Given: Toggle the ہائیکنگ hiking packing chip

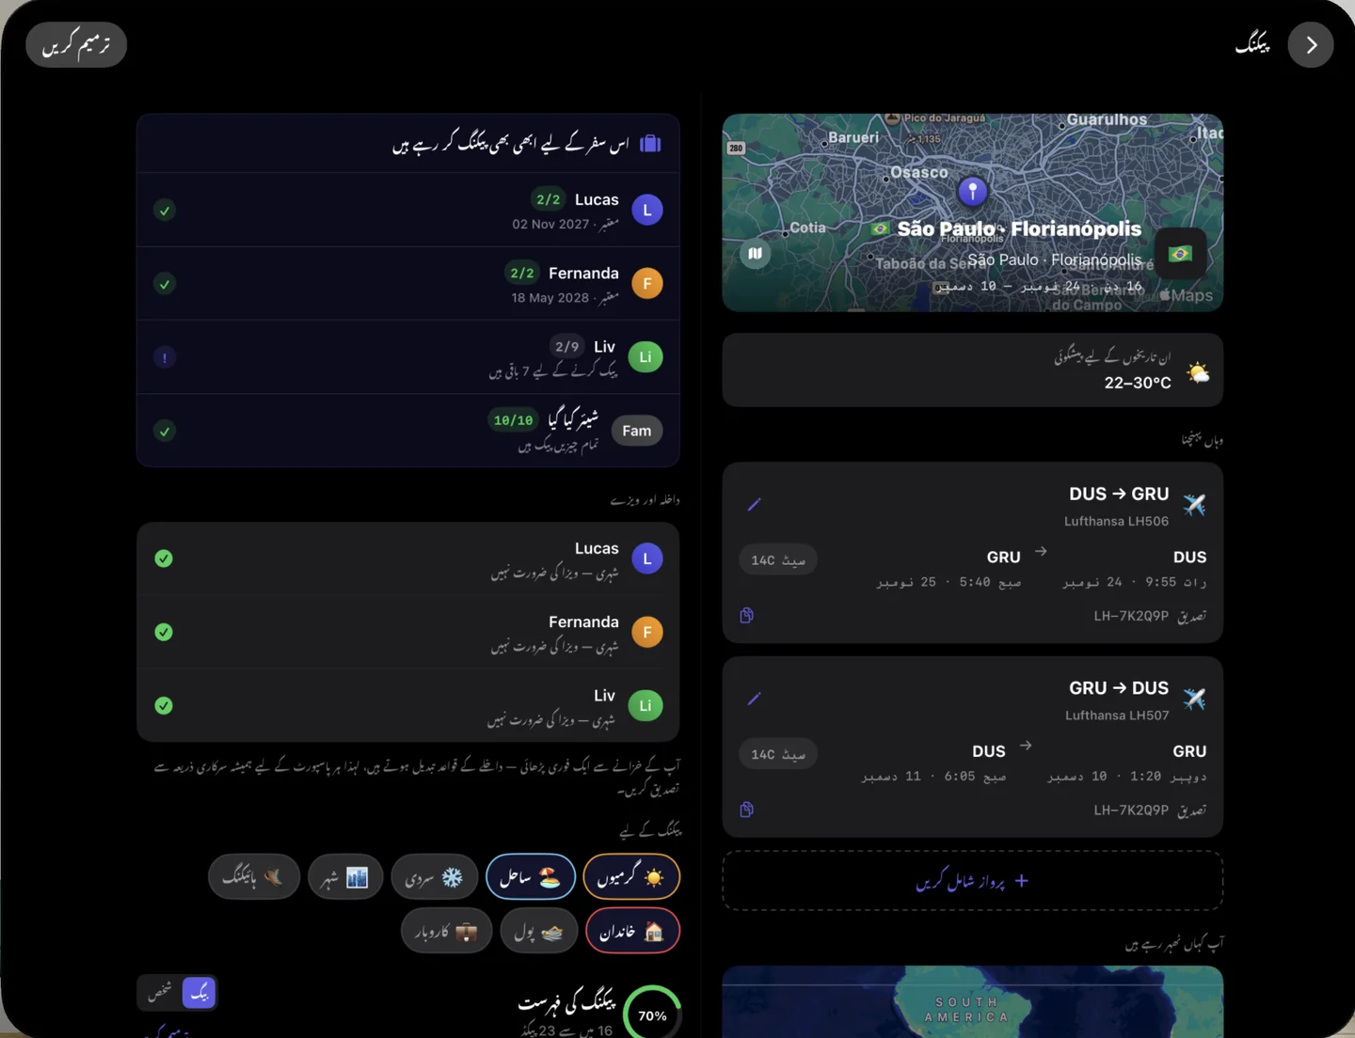Looking at the screenshot, I should pyautogui.click(x=254, y=877).
